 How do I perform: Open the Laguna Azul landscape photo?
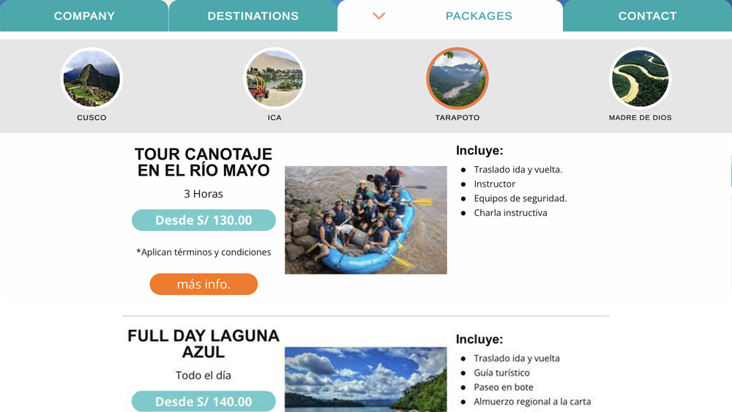365,379
